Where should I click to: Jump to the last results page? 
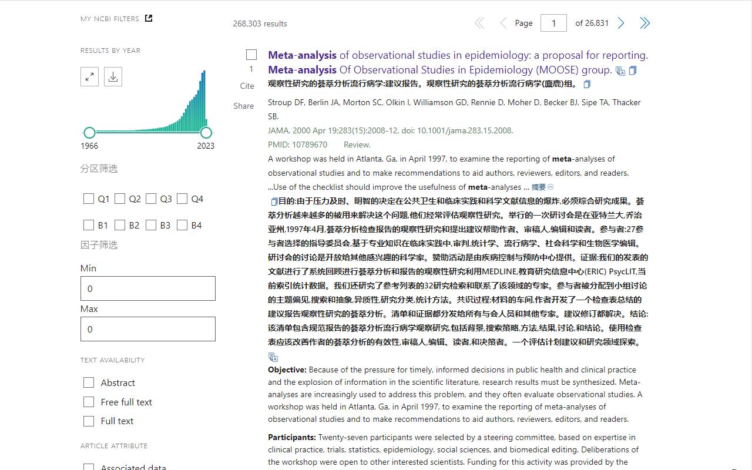[x=644, y=23]
